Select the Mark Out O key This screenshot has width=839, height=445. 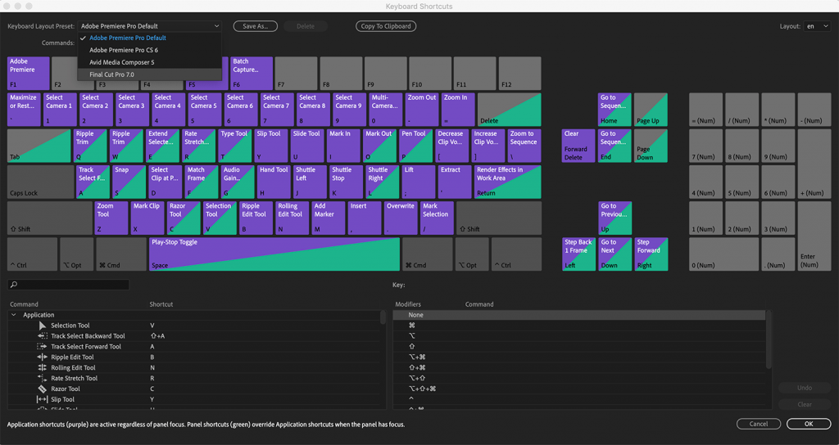click(379, 146)
